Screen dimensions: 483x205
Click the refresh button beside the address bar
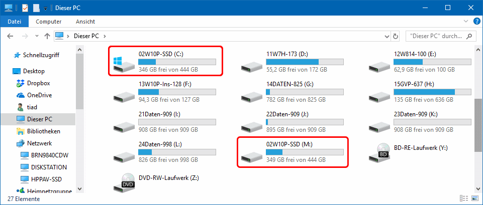coord(396,36)
